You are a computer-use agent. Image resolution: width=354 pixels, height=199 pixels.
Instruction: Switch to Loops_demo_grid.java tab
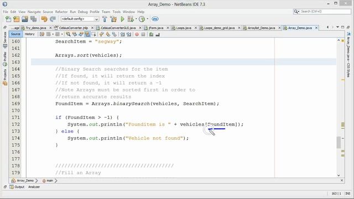click(x=219, y=28)
